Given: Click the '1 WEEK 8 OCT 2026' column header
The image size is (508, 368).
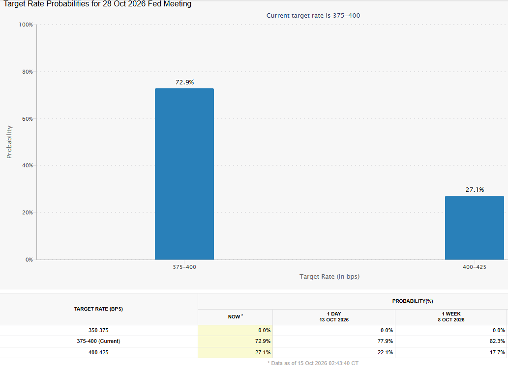Looking at the screenshot, I should pyautogui.click(x=451, y=317).
